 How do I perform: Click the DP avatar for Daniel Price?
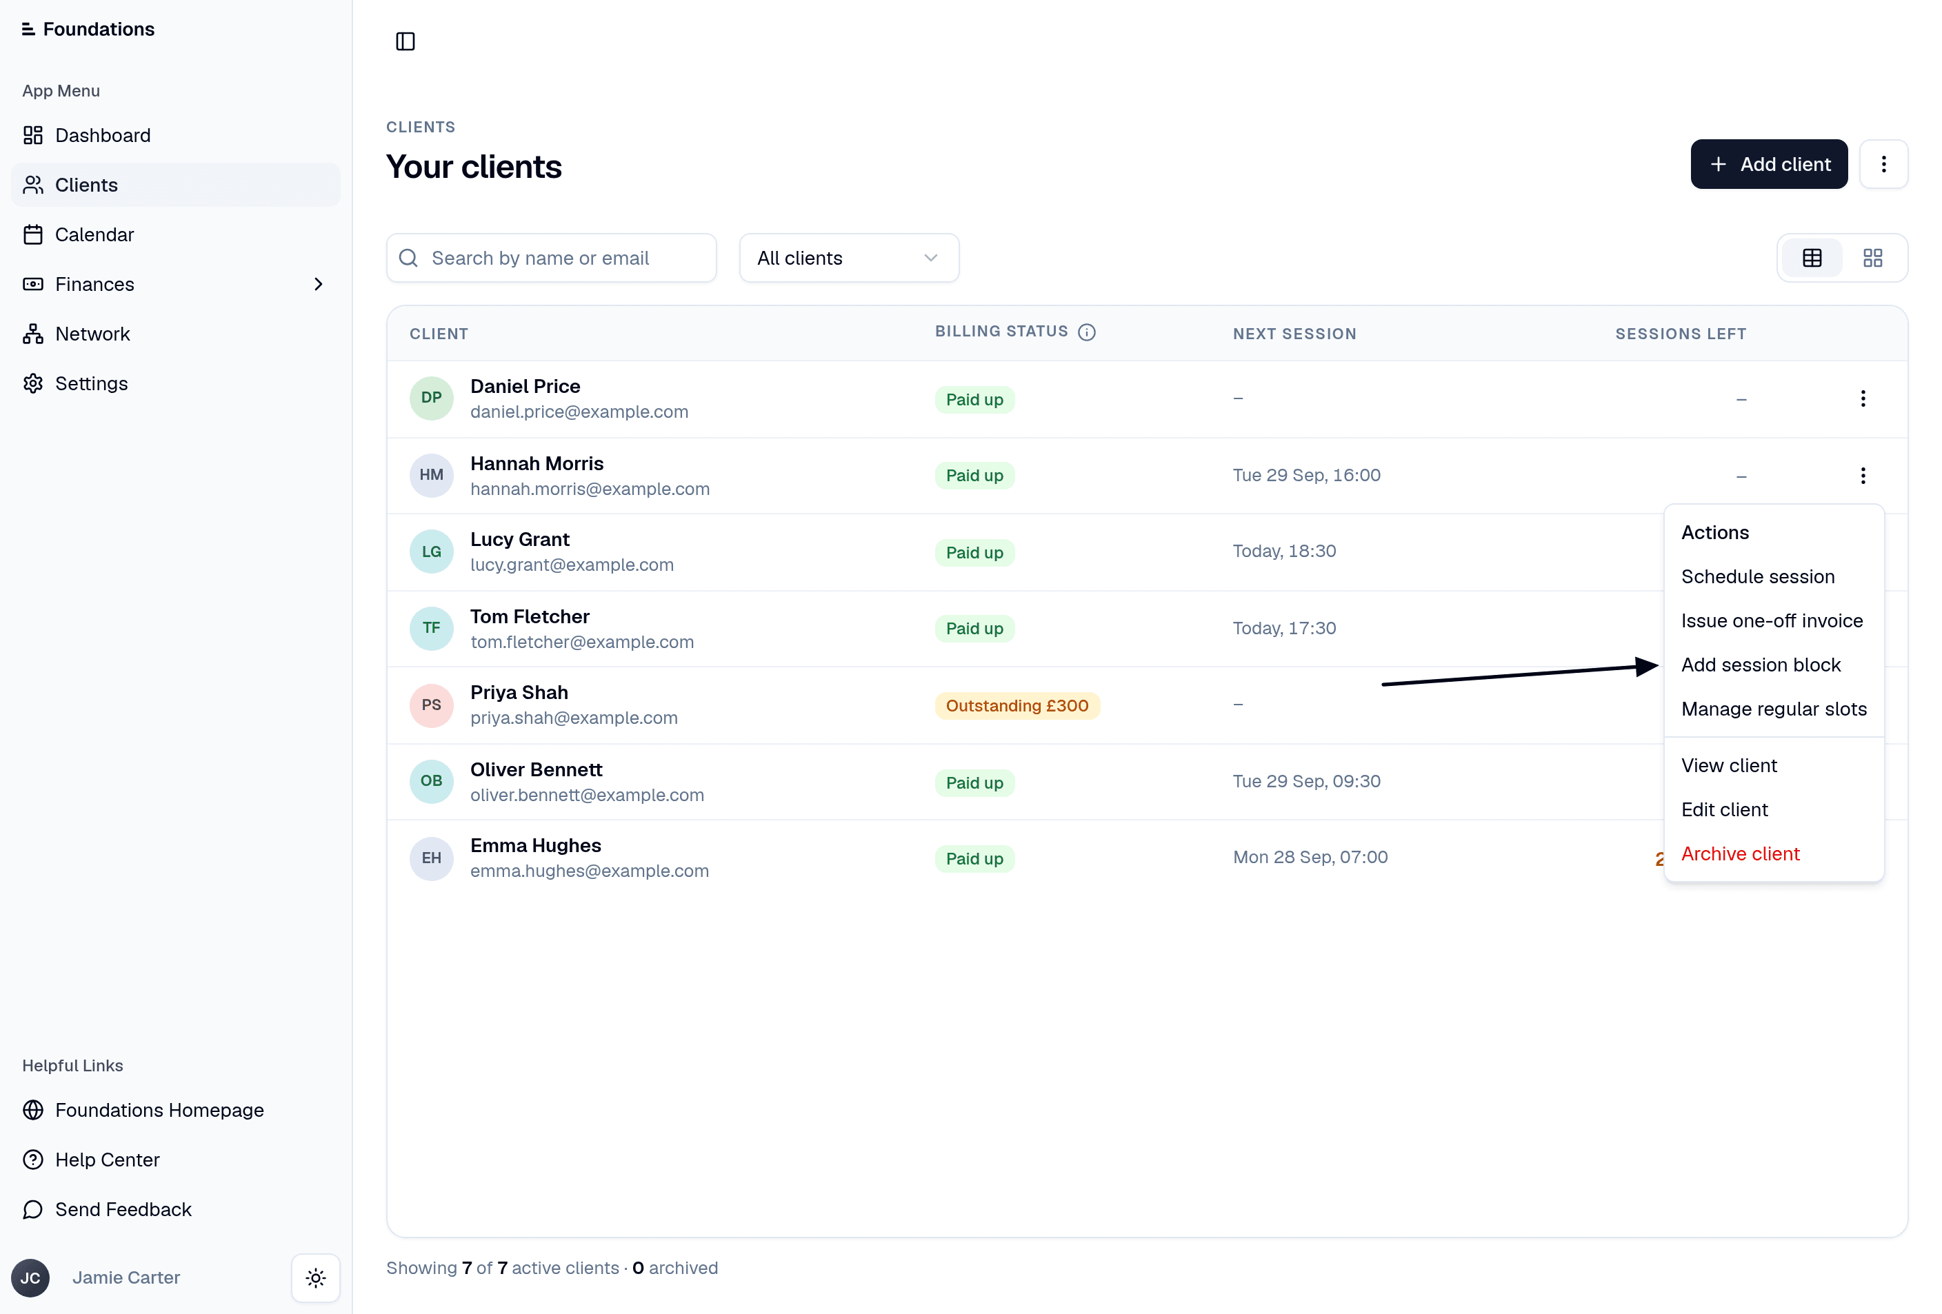point(431,398)
